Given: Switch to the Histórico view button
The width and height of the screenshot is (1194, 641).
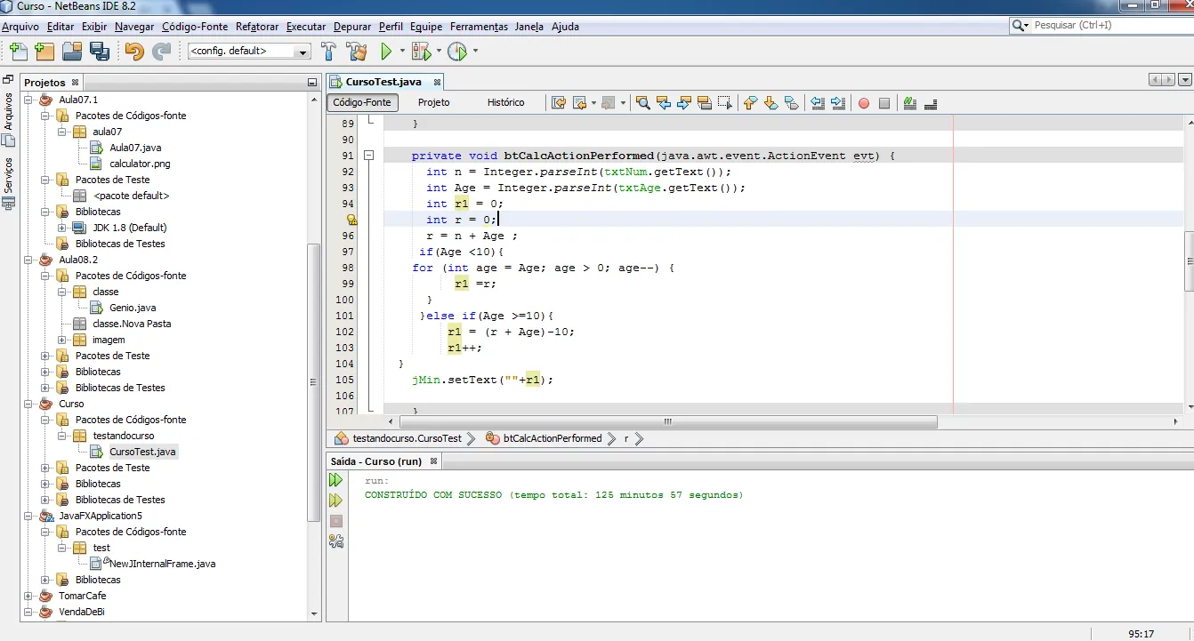Looking at the screenshot, I should (x=505, y=102).
